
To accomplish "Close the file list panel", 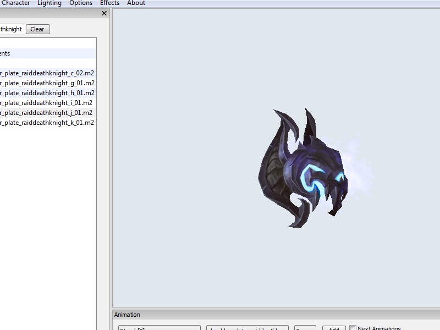I will [x=104, y=13].
